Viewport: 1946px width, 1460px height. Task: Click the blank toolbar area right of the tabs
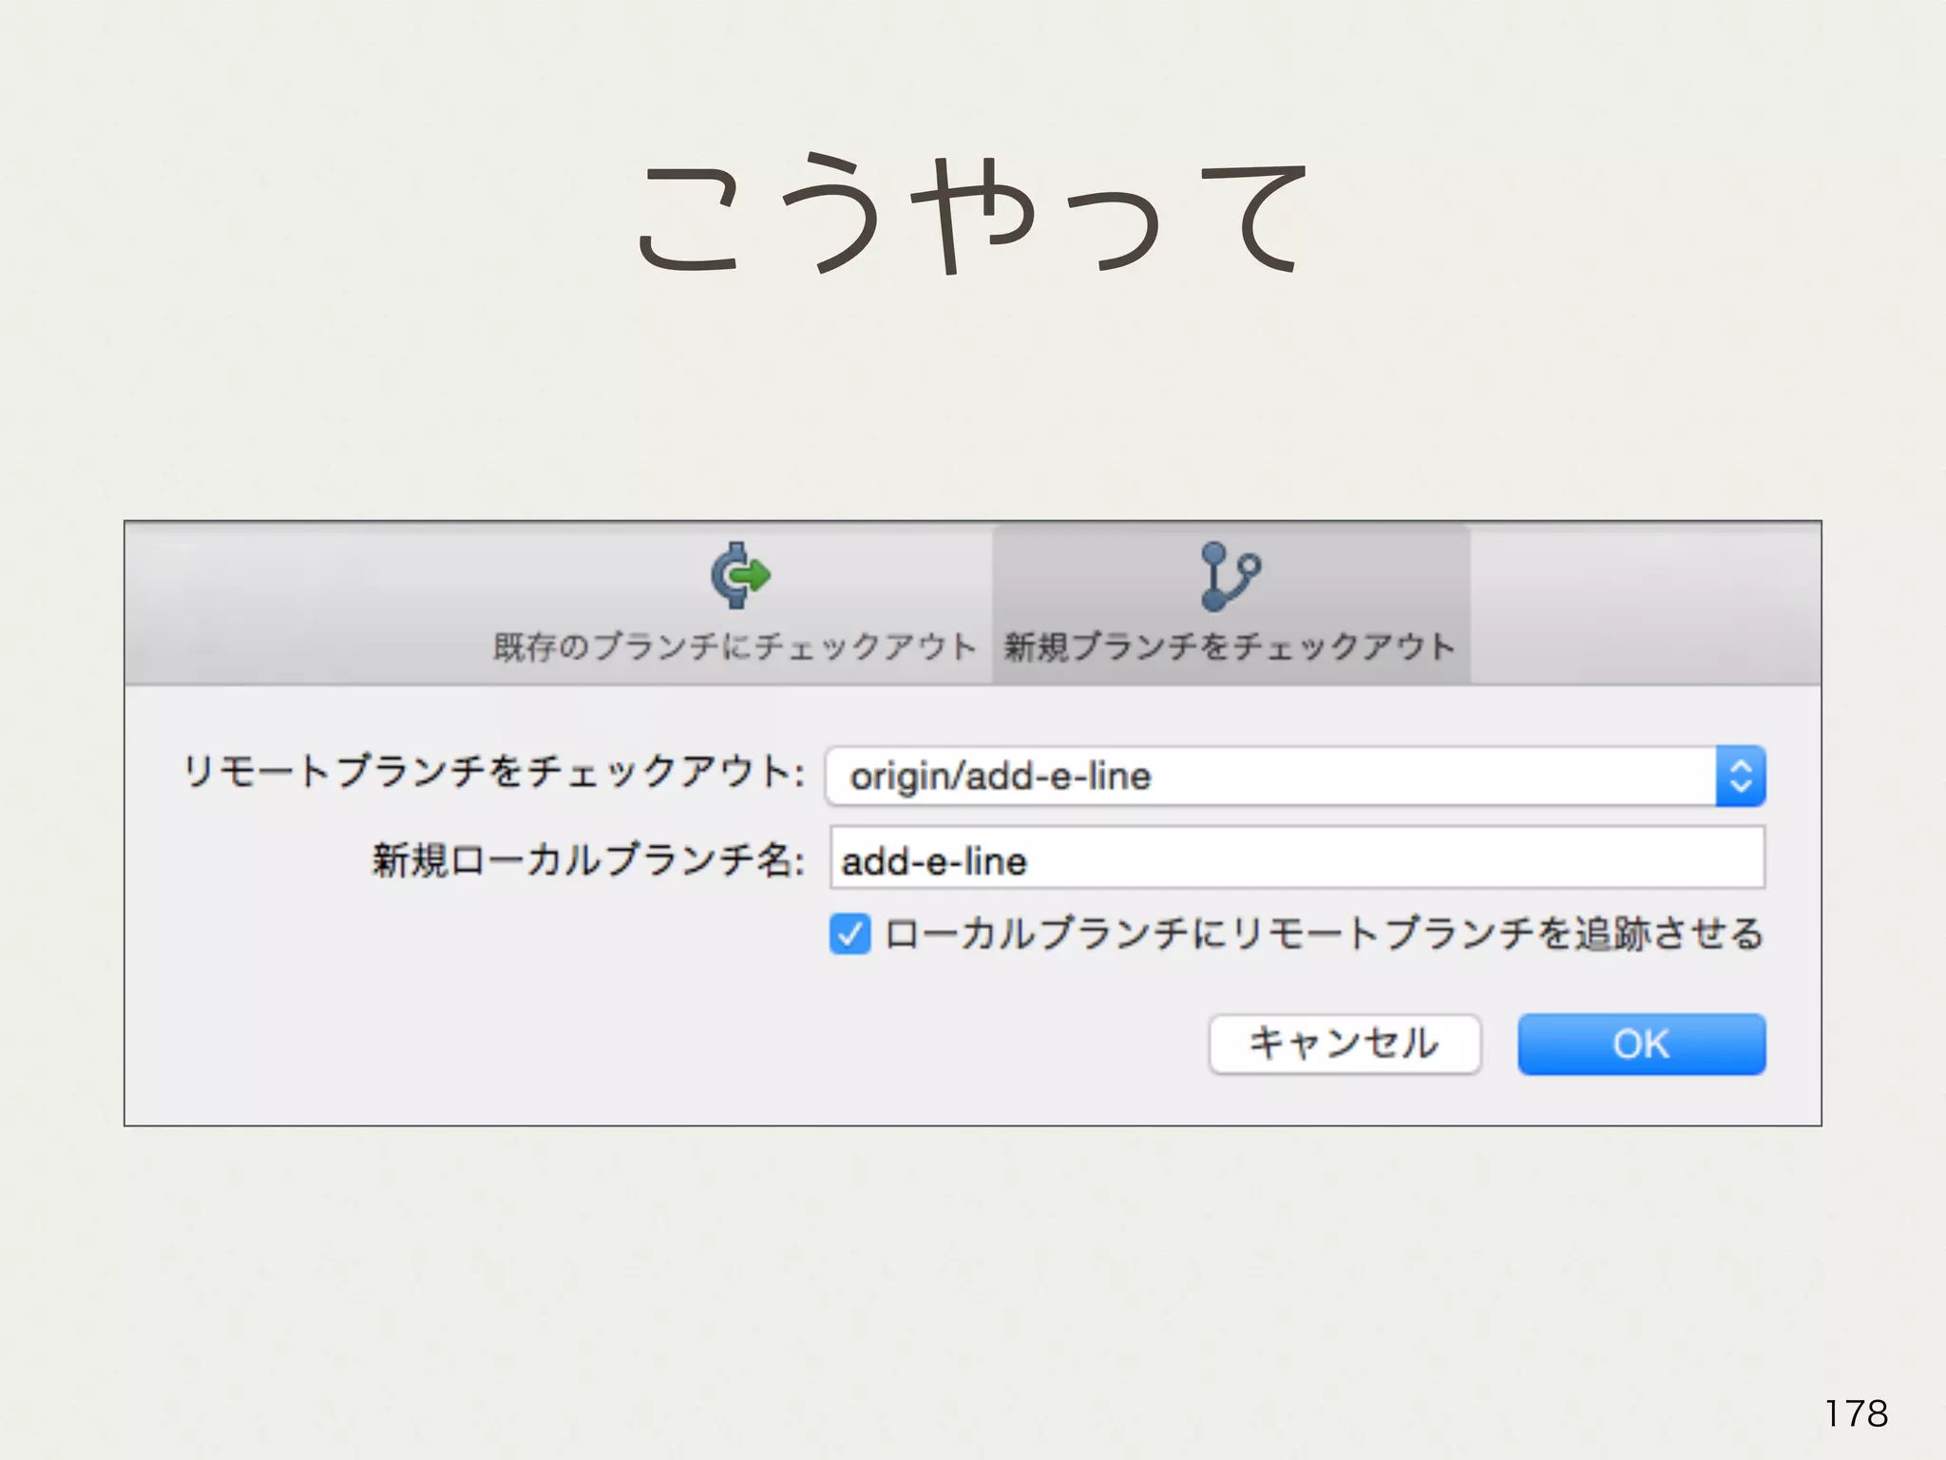(1644, 604)
